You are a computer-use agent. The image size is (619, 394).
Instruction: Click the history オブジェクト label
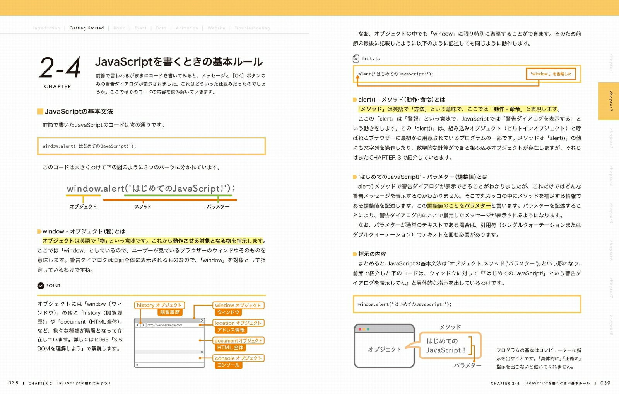[x=160, y=305]
